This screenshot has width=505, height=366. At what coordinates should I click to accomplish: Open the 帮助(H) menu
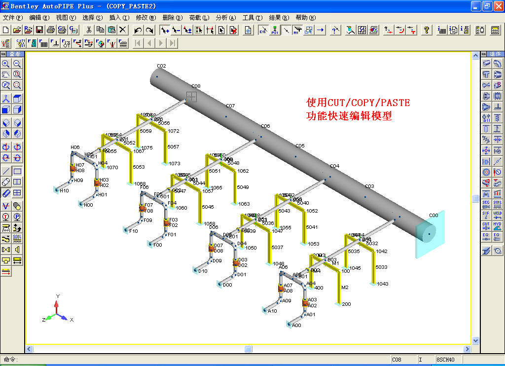(x=306, y=18)
